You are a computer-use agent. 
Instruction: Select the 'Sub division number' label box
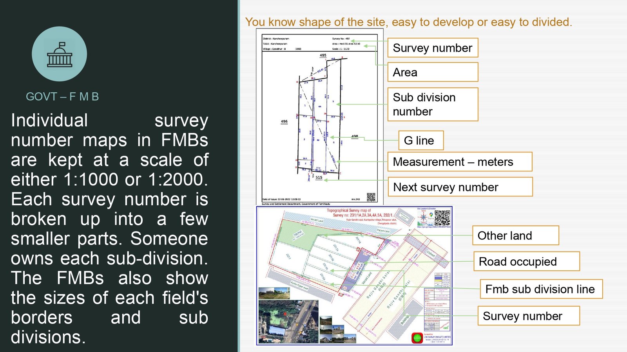(x=433, y=104)
